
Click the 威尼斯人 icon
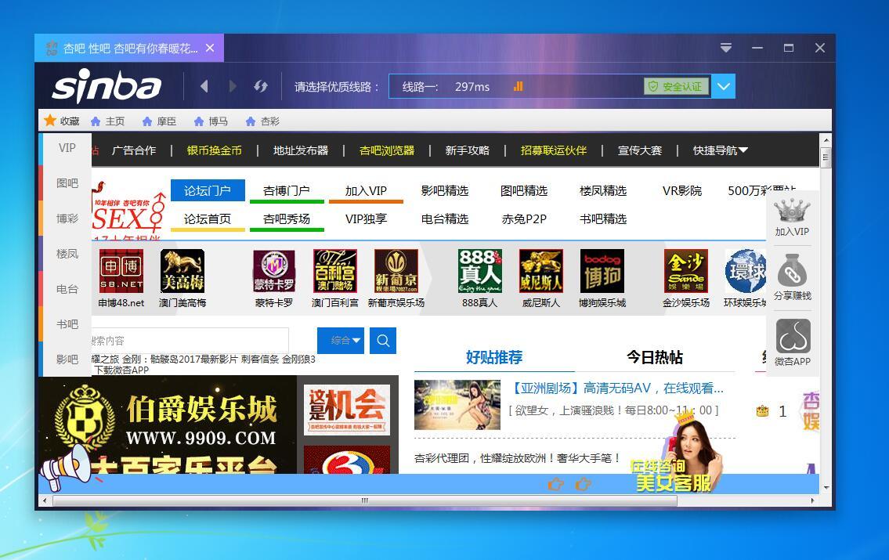click(541, 271)
